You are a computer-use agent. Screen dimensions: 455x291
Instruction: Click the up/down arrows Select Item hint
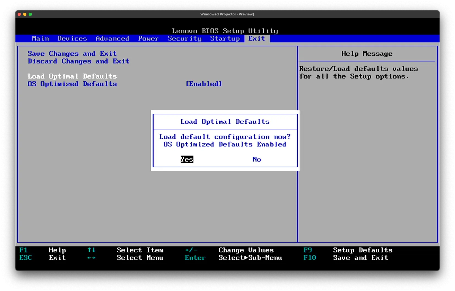125,250
